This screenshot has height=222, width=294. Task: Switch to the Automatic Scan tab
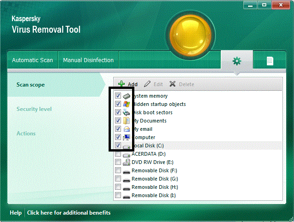pyautogui.click(x=33, y=60)
